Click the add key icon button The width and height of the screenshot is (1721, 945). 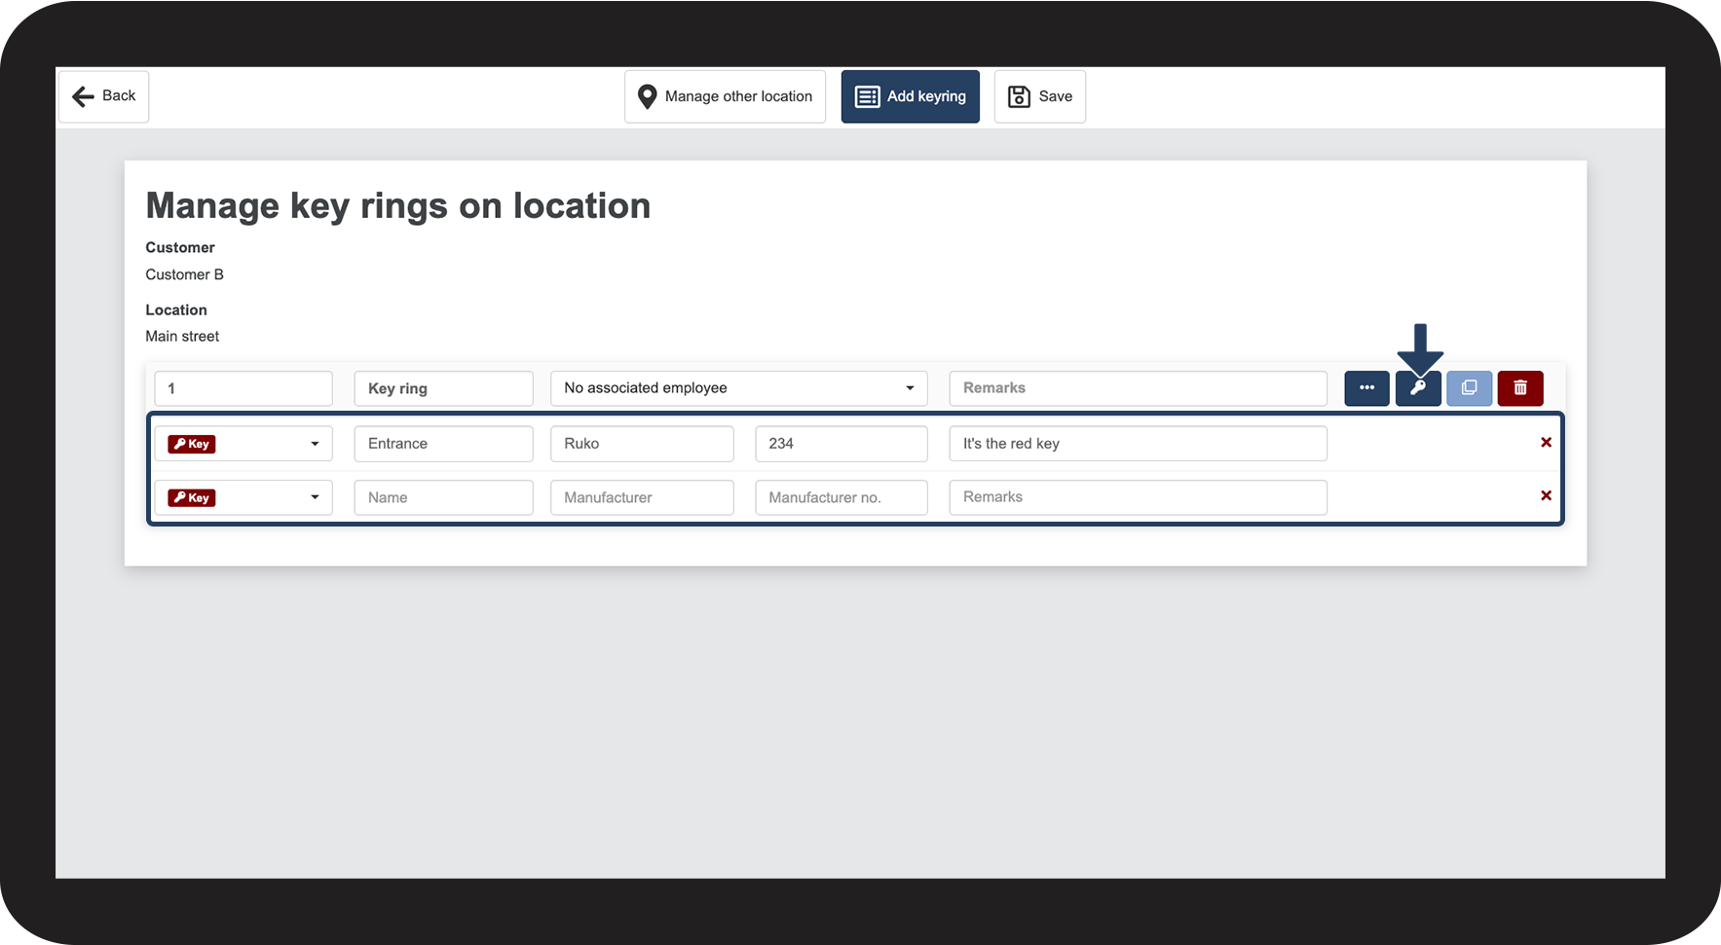pos(1417,388)
